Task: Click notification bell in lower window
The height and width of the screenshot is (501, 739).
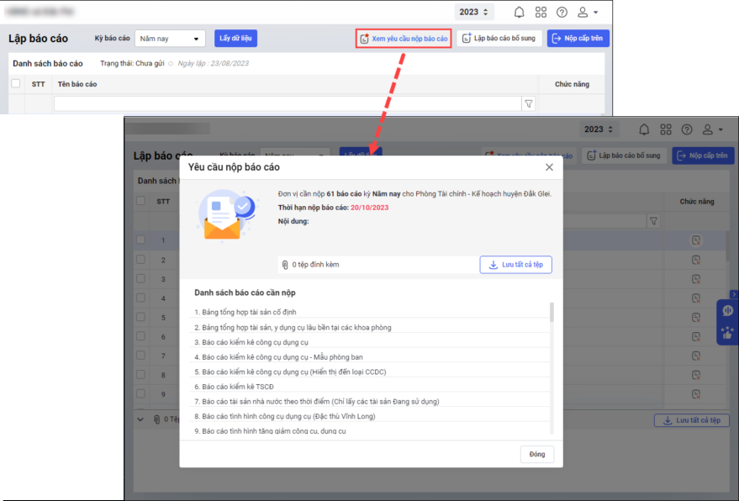Action: pyautogui.click(x=644, y=129)
